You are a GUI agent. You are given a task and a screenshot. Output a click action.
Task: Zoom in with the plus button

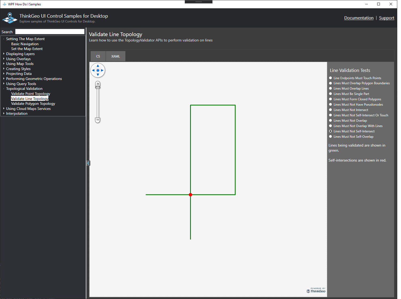tap(98, 84)
